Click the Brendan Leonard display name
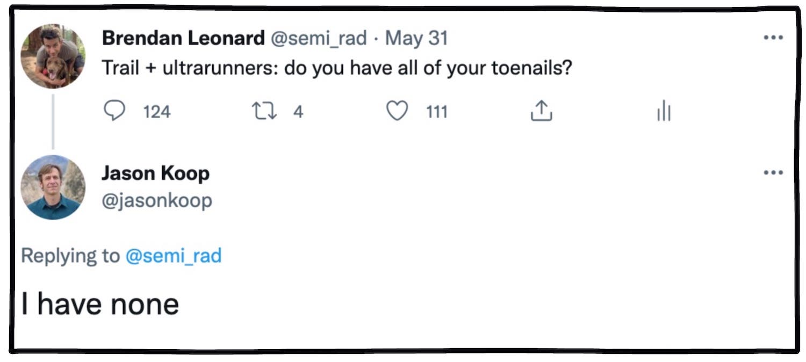The height and width of the screenshot is (362, 806). pyautogui.click(x=183, y=38)
